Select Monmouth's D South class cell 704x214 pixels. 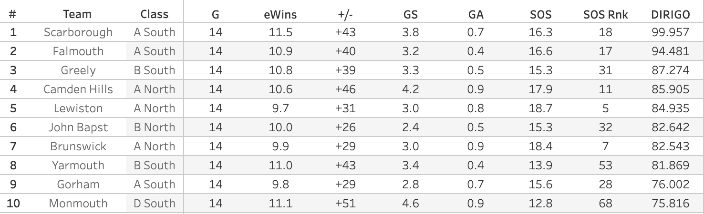coord(154,204)
